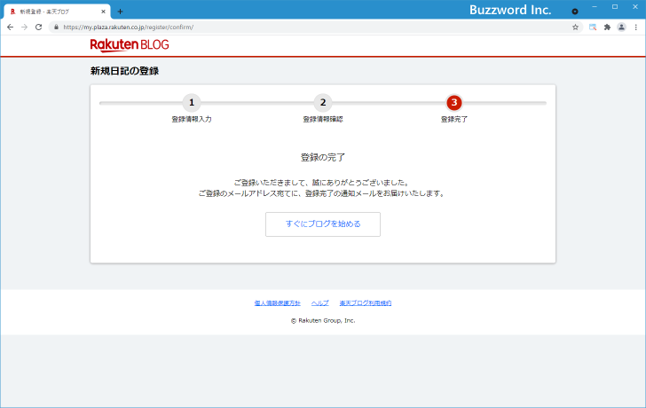The image size is (646, 408).
Task: Open the ヘルプ footer link
Action: point(320,303)
